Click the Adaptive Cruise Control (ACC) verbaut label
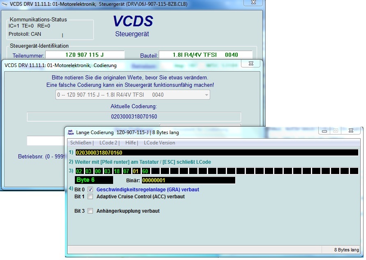The height and width of the screenshot is (260, 366). (x=141, y=197)
